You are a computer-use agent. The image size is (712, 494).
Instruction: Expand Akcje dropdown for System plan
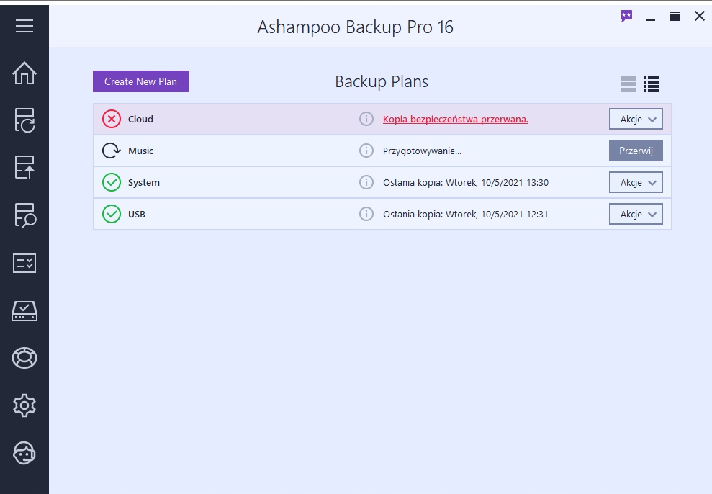[x=636, y=182]
